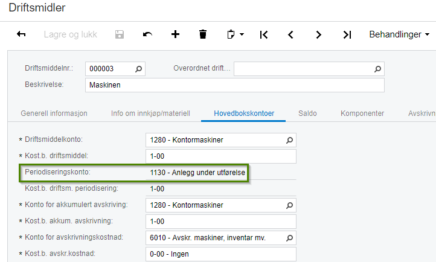The image size is (436, 262).
Task: Select the Hovedbokskontoer tab
Action: (244, 113)
